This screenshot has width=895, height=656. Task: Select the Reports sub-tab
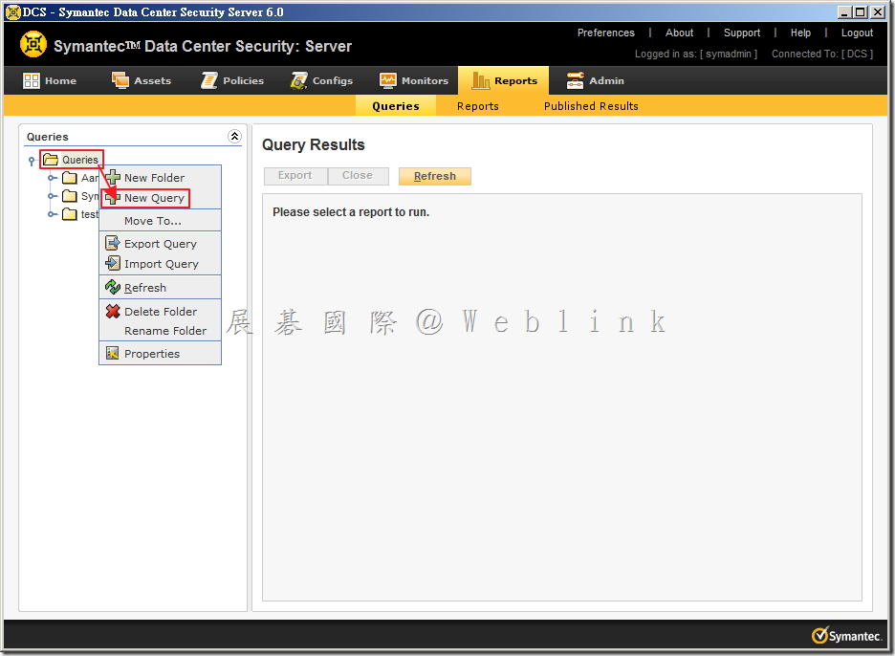coord(478,105)
